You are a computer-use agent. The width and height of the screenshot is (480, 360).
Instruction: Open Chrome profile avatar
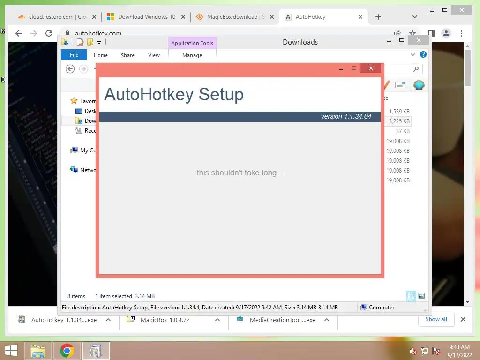(446, 33)
